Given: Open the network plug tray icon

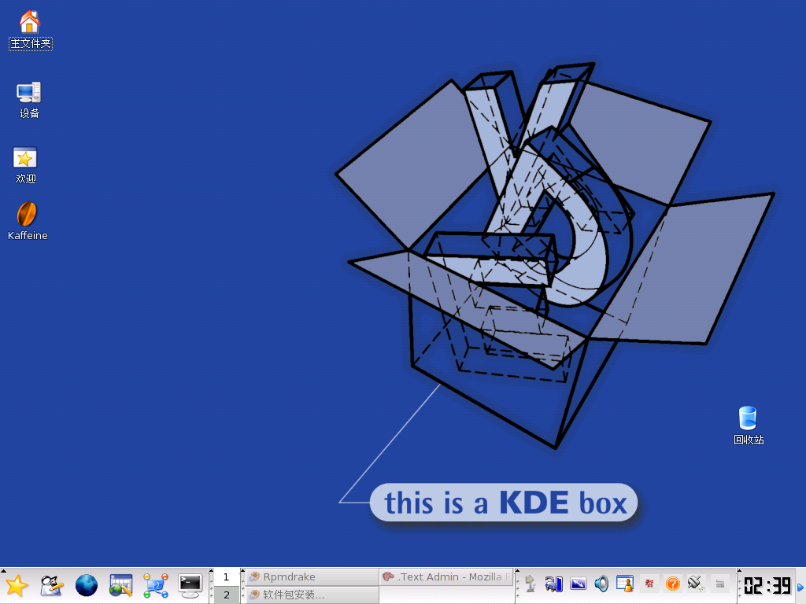Looking at the screenshot, I should [x=695, y=584].
